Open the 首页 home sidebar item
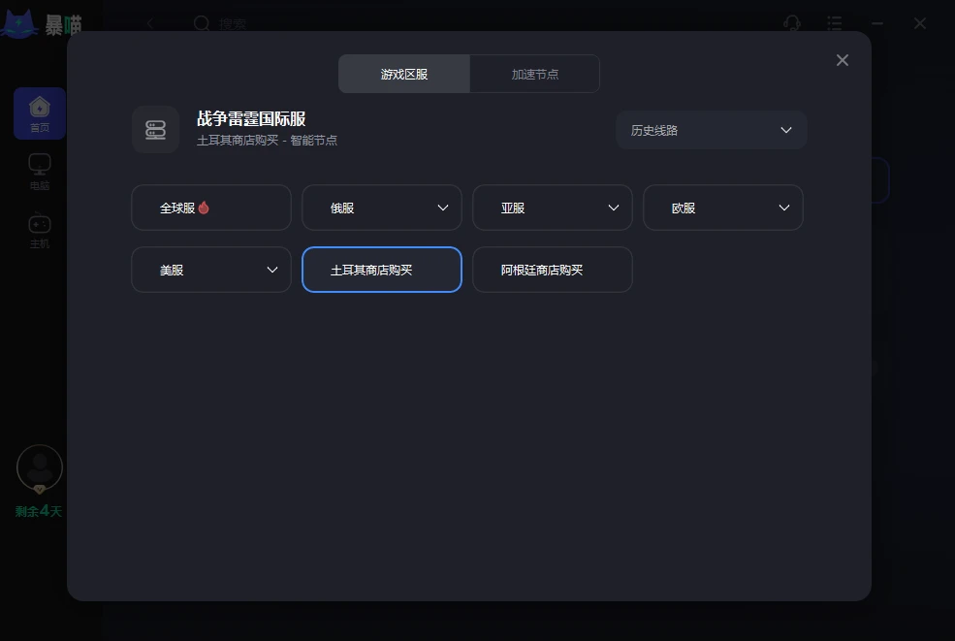The width and height of the screenshot is (955, 641). [x=40, y=113]
